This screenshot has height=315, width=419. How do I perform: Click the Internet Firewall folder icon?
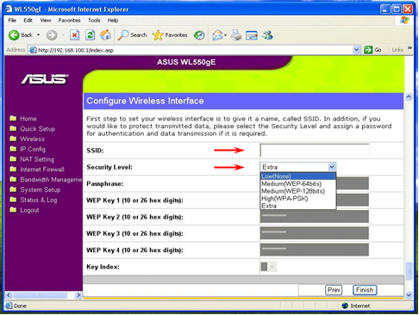point(13,169)
